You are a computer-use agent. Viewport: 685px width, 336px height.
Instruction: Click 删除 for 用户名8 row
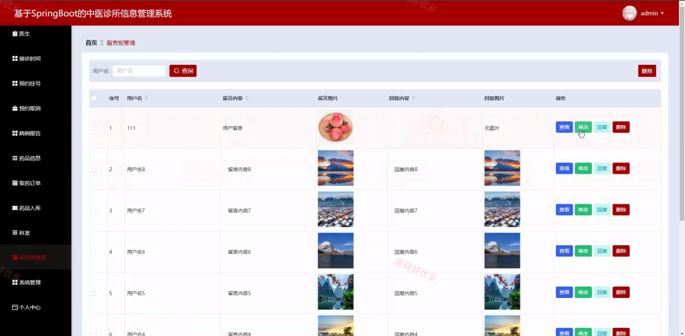click(621, 168)
